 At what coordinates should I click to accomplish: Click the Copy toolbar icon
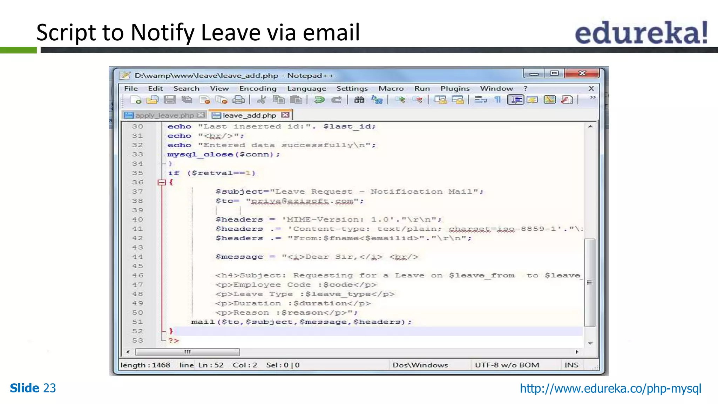[x=279, y=100]
